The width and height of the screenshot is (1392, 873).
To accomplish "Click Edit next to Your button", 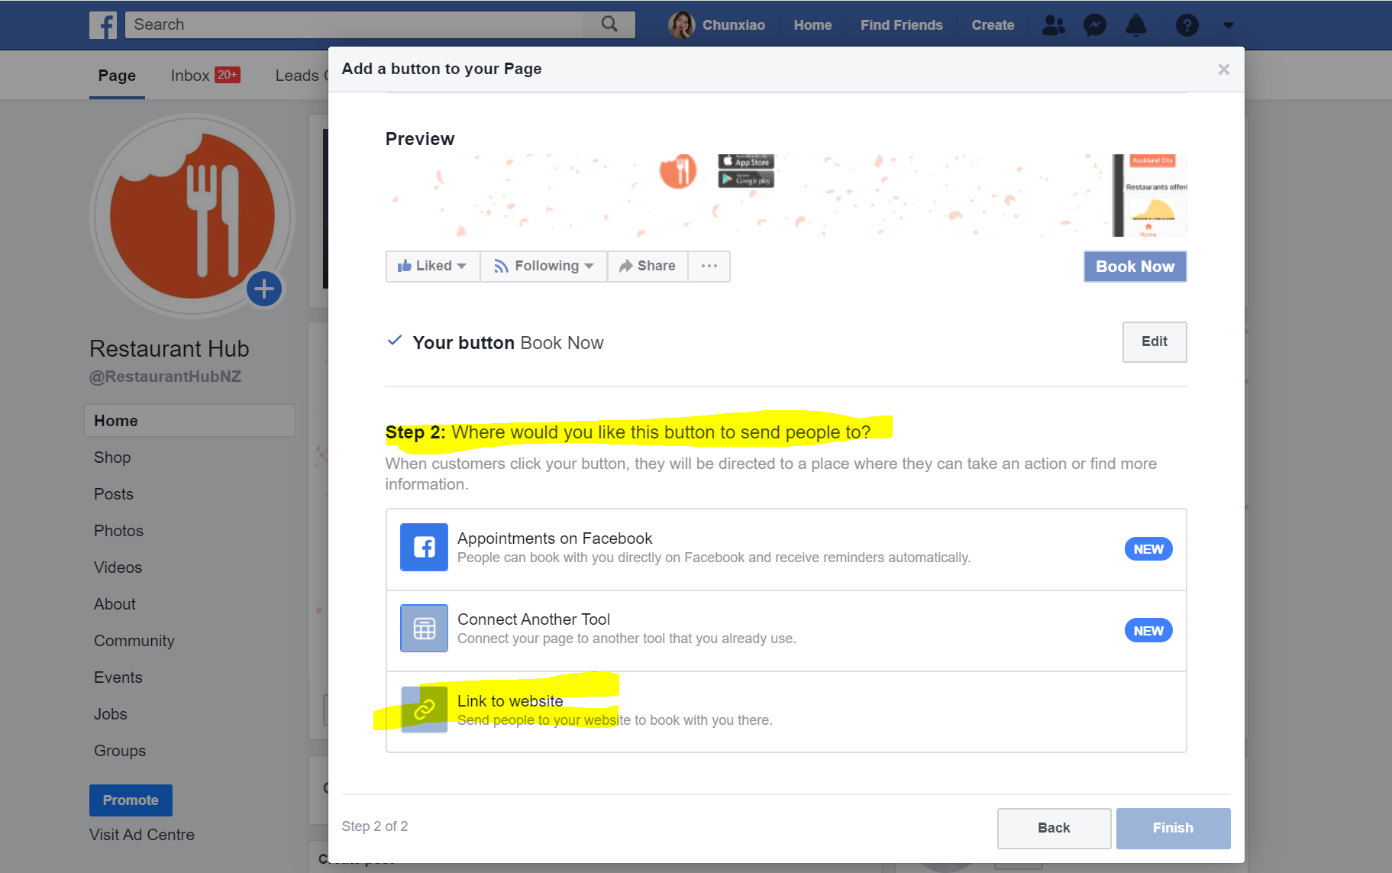I will (1155, 341).
